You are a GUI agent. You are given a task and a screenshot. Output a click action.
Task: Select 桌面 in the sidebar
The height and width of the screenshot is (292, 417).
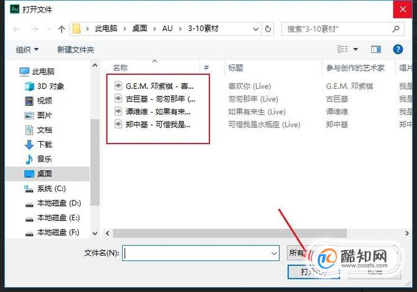(x=47, y=174)
